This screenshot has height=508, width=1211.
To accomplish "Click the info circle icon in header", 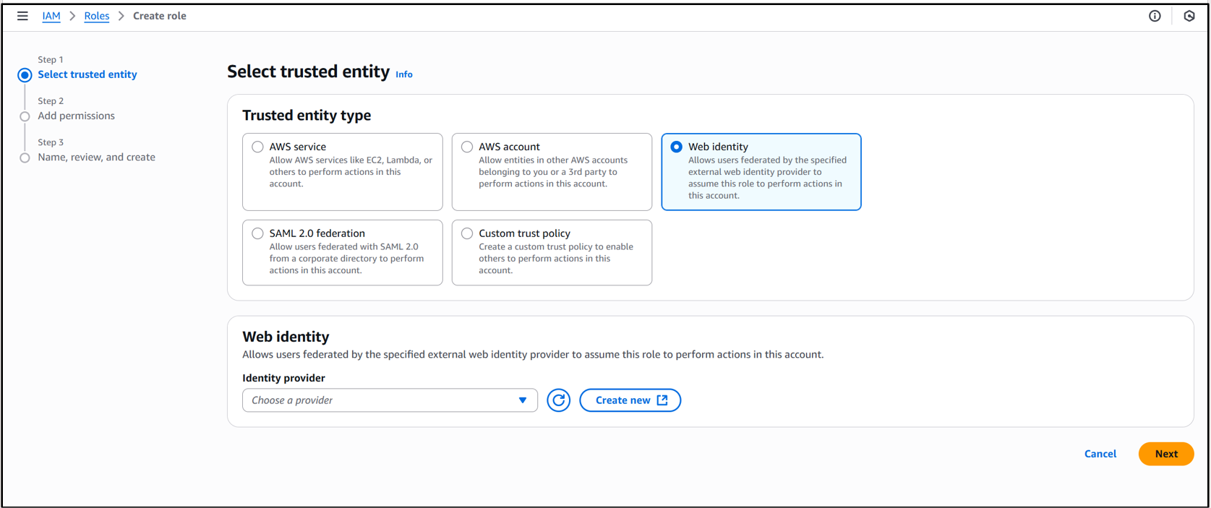I will [1155, 16].
